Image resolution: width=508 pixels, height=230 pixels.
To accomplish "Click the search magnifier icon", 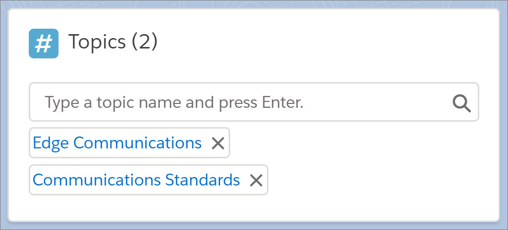I will tap(461, 103).
